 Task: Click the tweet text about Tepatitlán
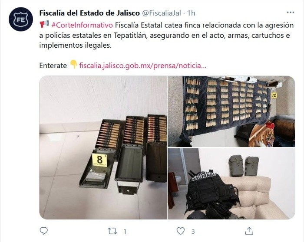point(166,35)
